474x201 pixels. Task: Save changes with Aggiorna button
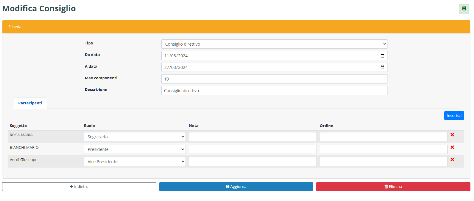[x=236, y=187]
